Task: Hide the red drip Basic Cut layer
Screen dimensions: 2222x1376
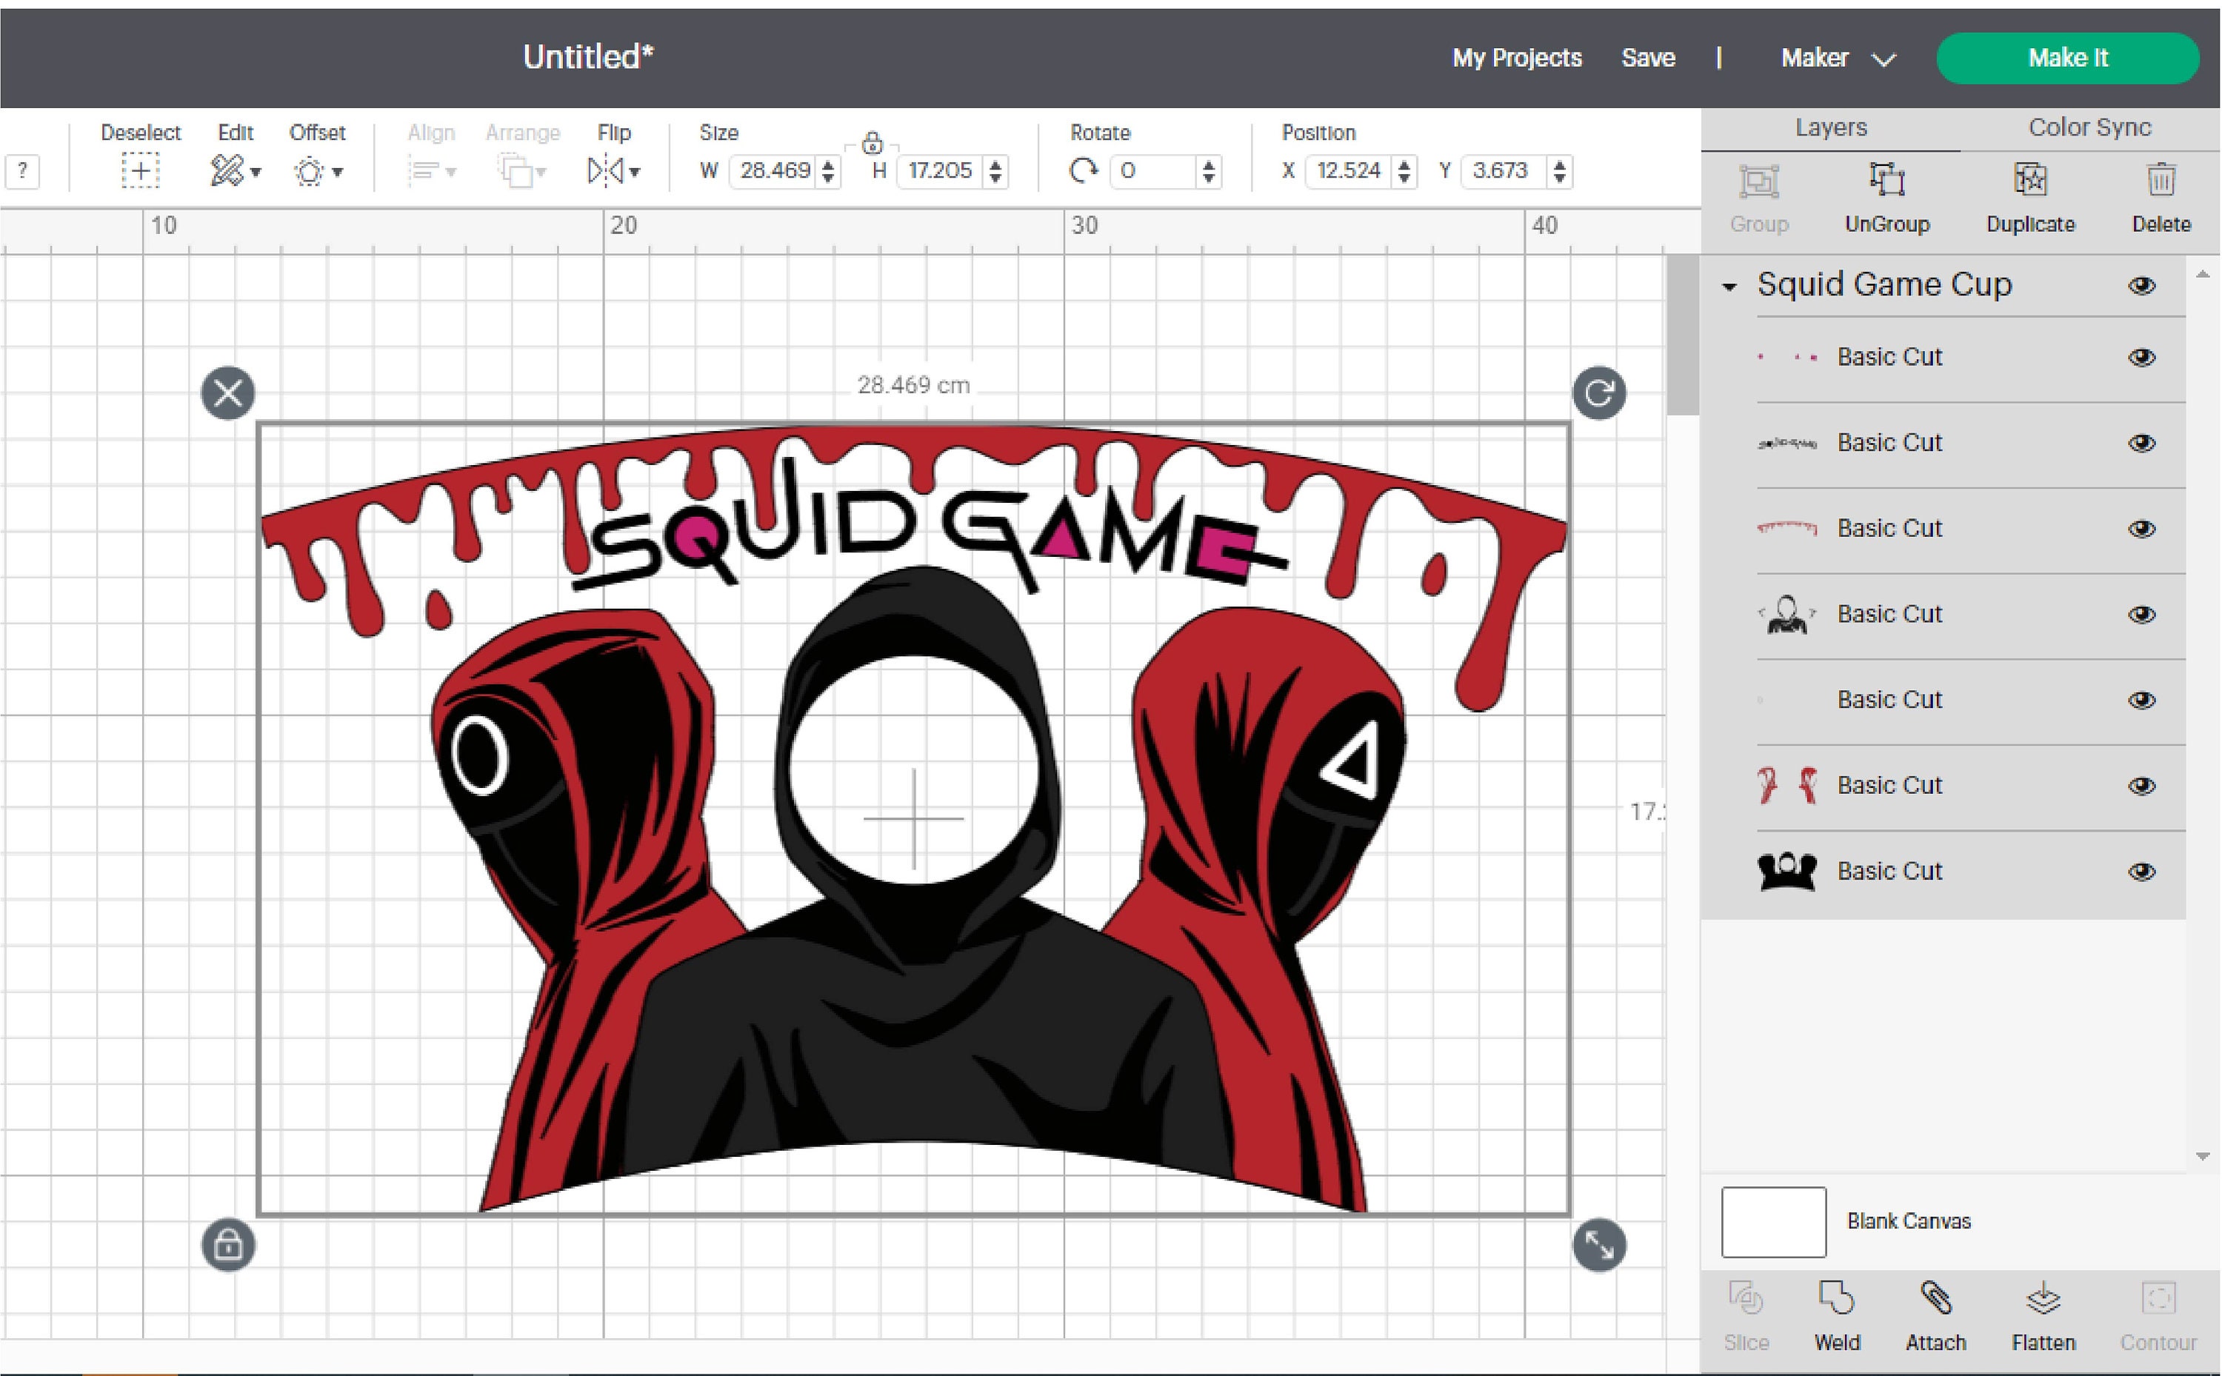Action: pos(2142,529)
